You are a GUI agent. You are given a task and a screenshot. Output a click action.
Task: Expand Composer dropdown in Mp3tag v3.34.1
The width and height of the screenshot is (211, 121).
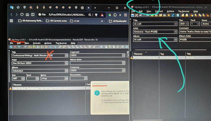click(x=124, y=70)
